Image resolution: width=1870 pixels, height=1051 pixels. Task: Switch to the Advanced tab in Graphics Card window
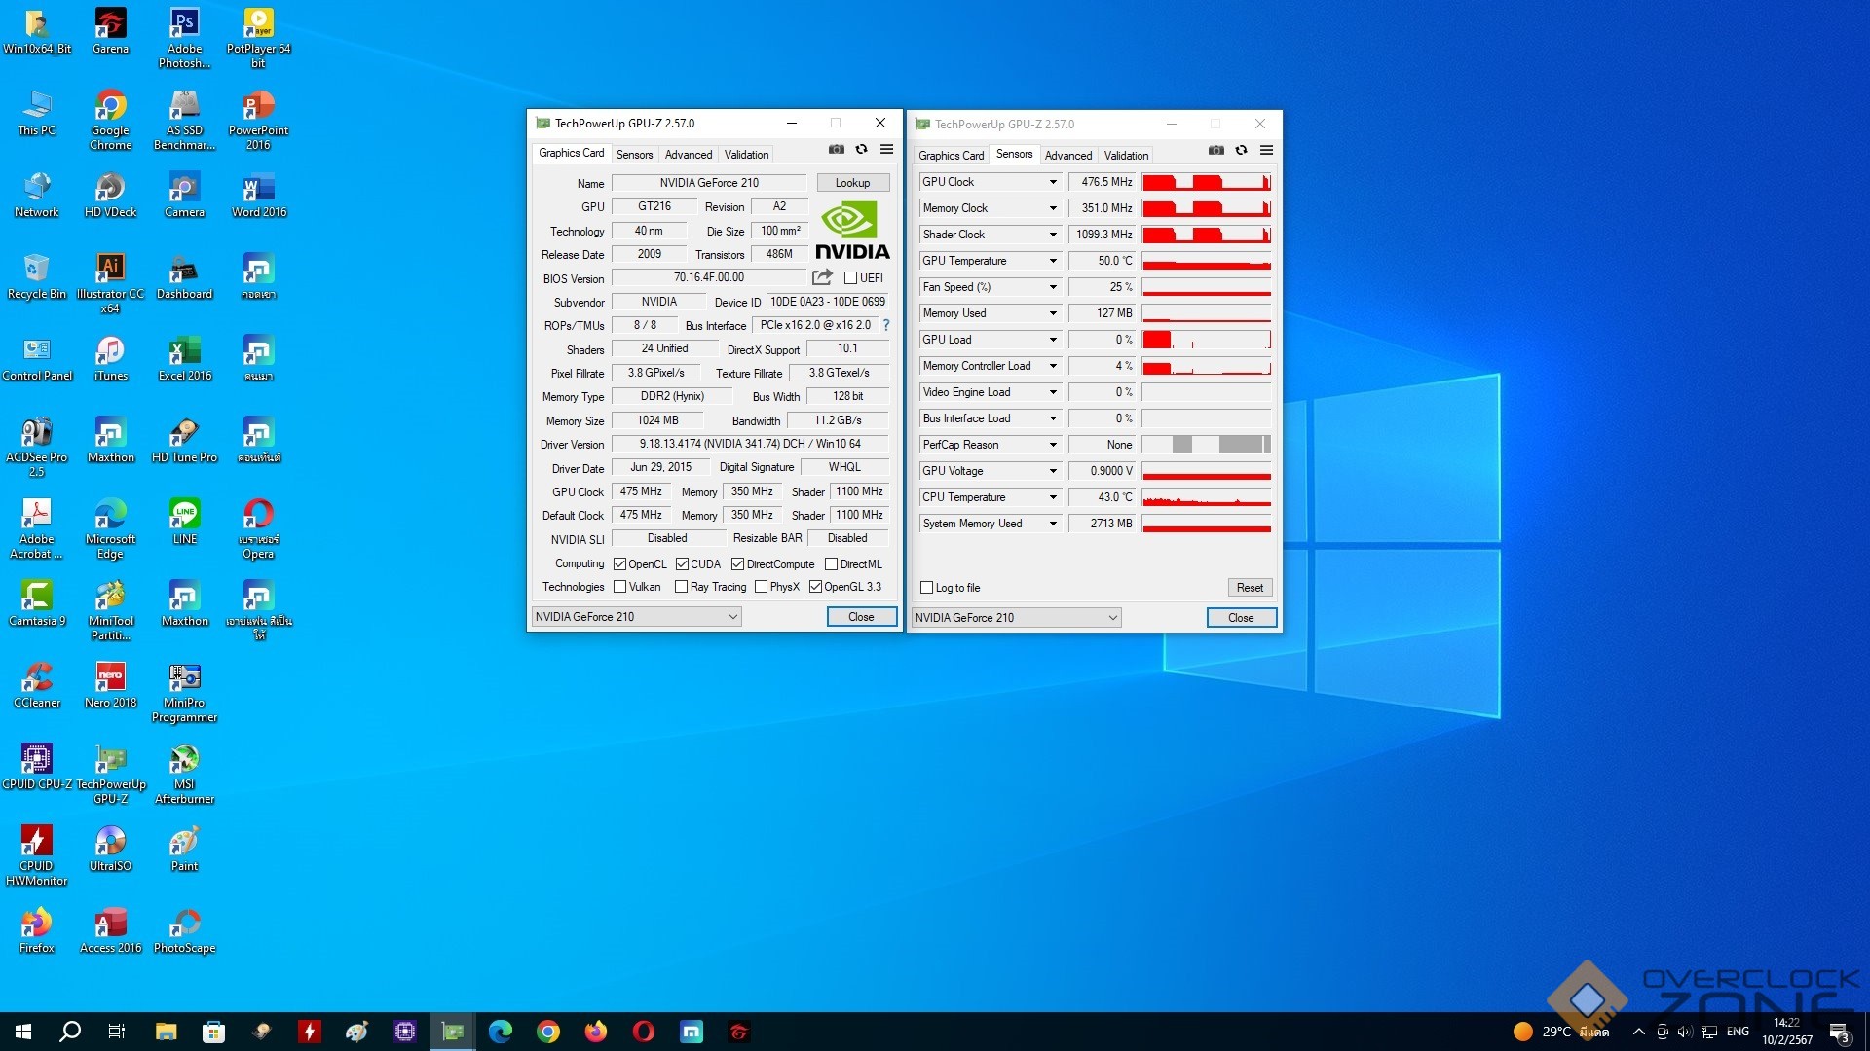click(x=688, y=155)
